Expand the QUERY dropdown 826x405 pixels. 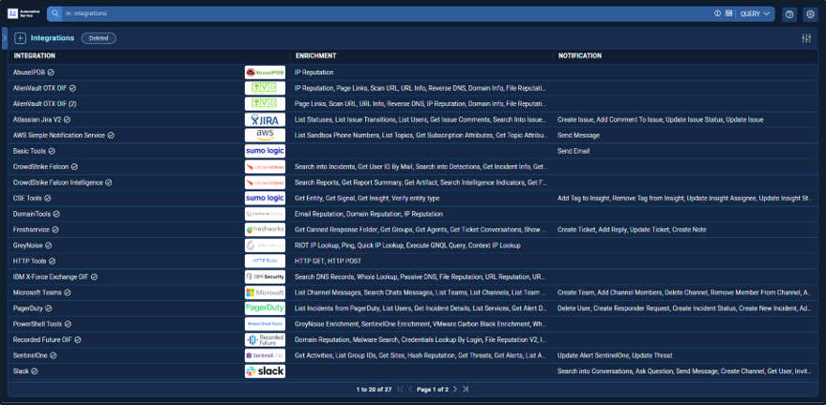[x=756, y=14]
